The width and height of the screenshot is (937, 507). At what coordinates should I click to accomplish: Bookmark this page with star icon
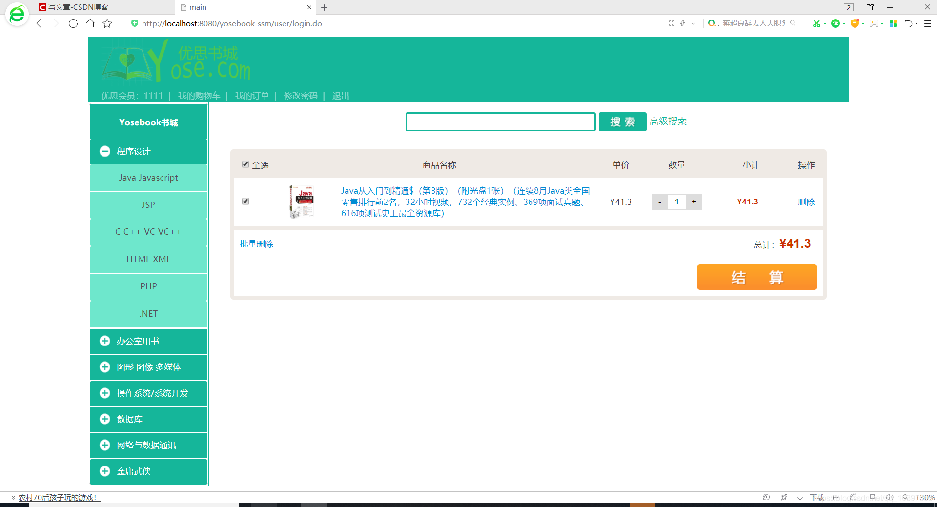(107, 23)
